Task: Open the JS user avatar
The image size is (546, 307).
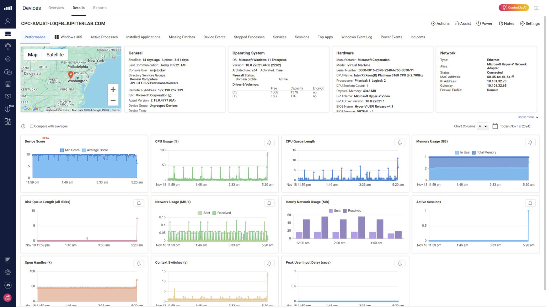Action: pyautogui.click(x=7, y=285)
